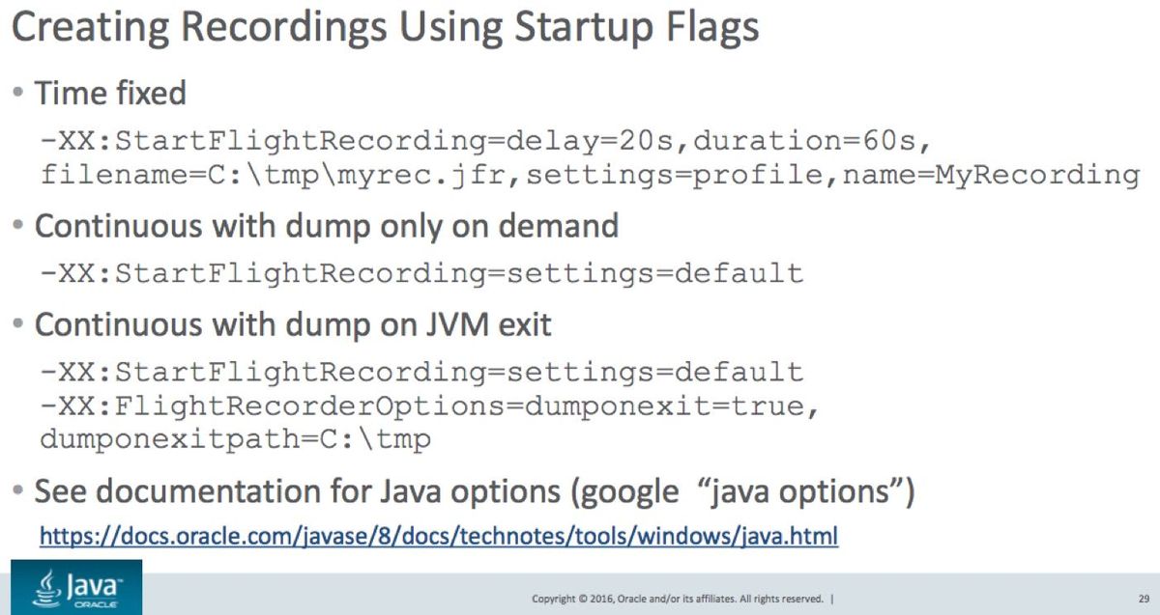Click the bullet dot before 'Continuous with dump only'

pyautogui.click(x=19, y=227)
